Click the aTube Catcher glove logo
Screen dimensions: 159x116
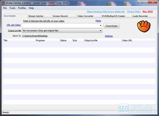point(144,26)
